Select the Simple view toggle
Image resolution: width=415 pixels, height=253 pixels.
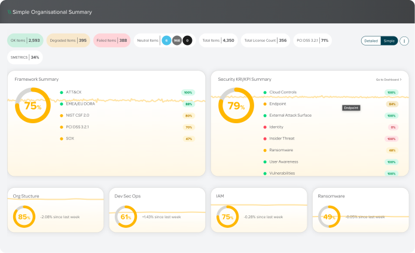pos(389,41)
